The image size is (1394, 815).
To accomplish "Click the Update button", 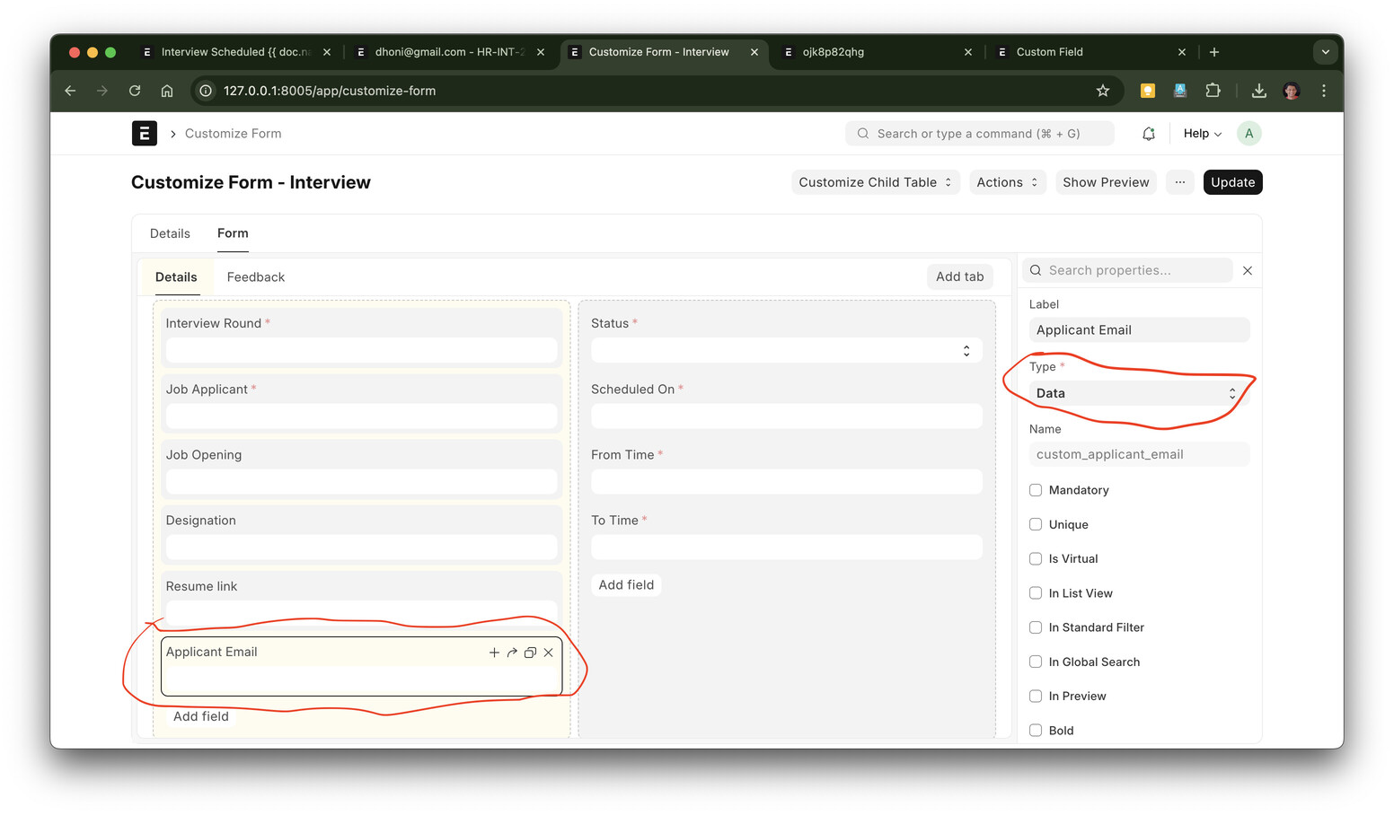I will 1232,182.
